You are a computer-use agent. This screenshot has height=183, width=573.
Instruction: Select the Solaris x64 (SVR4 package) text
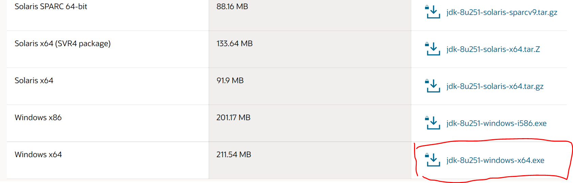point(63,43)
